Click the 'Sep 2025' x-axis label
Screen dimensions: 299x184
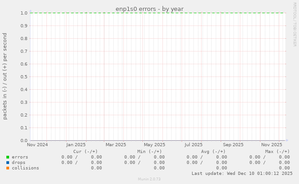(x=233, y=145)
